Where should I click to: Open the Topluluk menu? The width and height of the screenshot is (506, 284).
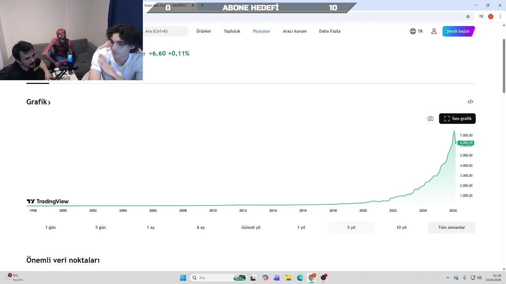[232, 31]
